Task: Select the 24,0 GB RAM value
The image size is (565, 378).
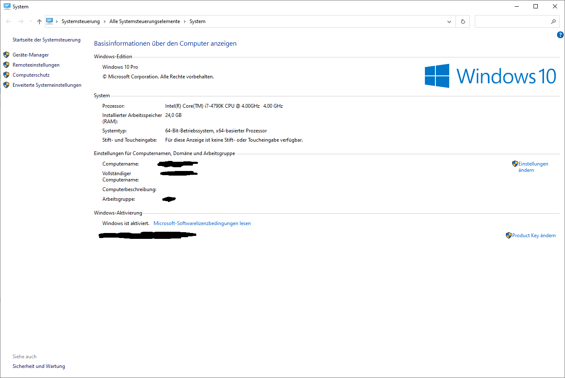Action: (x=173, y=115)
